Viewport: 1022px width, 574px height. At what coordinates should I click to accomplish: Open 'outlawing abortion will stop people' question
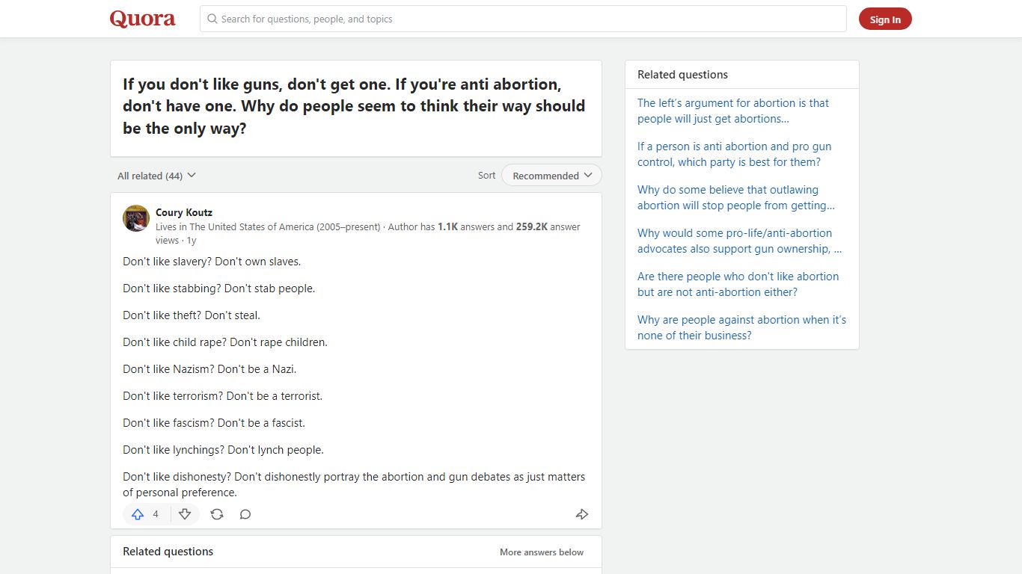[x=736, y=197]
